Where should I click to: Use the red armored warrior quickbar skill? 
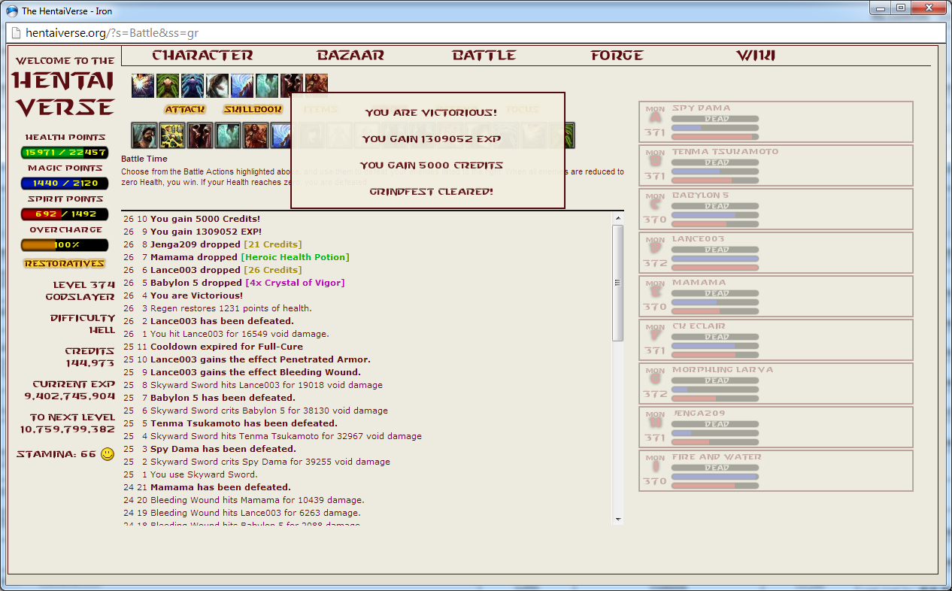pos(256,136)
